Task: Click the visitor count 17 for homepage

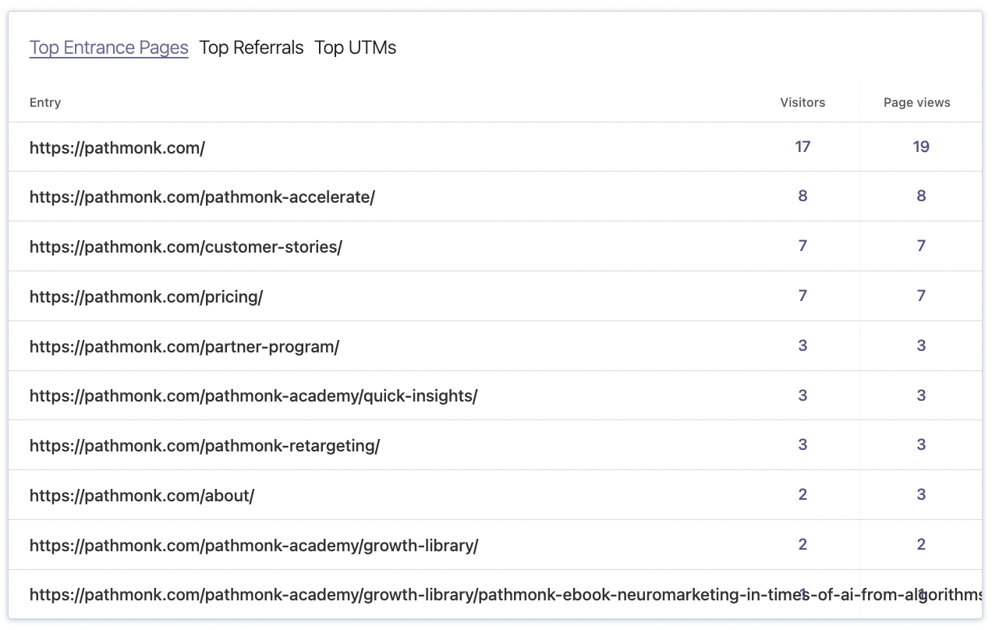Action: pyautogui.click(x=802, y=147)
